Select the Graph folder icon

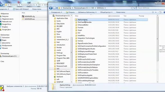point(76,30)
